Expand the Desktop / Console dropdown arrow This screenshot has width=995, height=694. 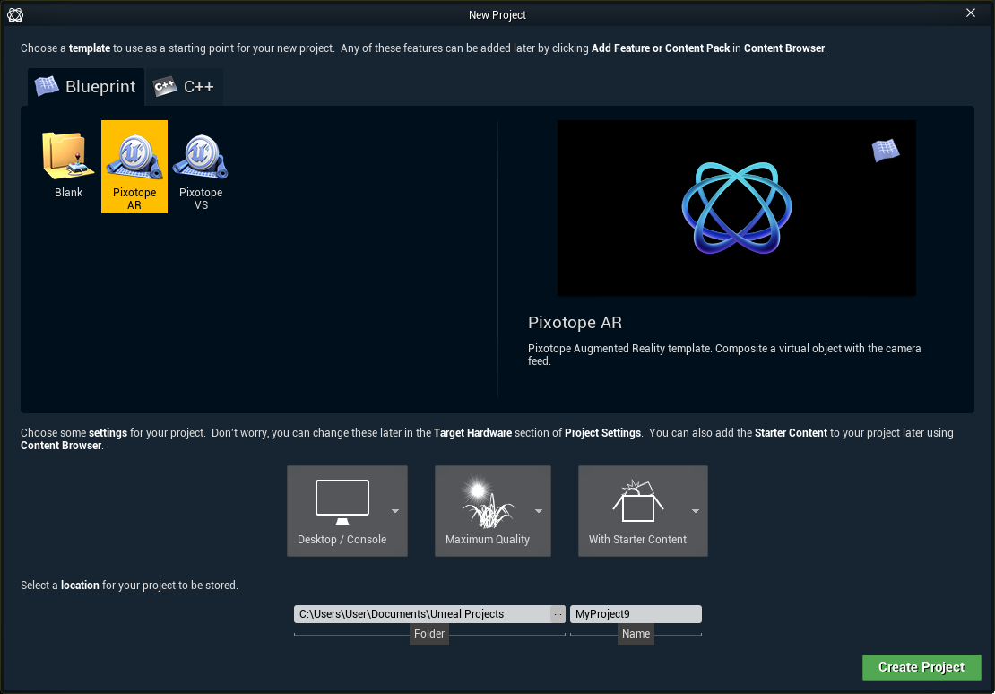[x=395, y=511]
